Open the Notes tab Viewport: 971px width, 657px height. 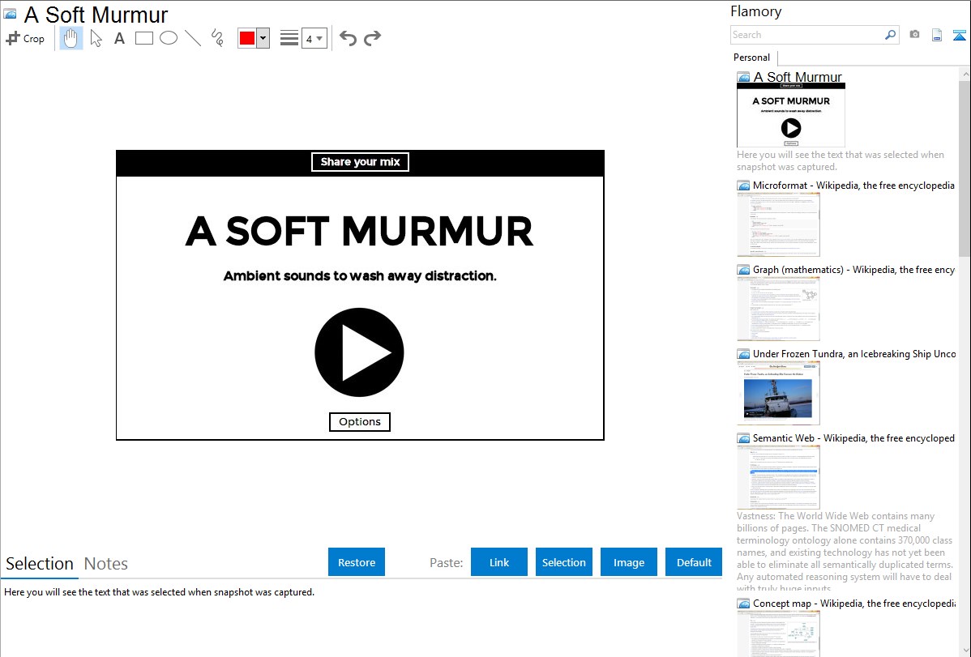click(106, 564)
